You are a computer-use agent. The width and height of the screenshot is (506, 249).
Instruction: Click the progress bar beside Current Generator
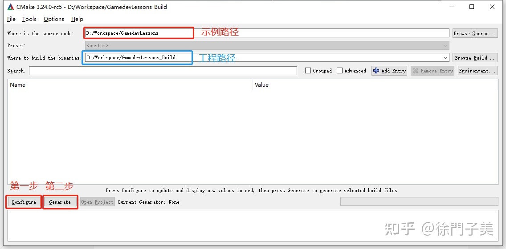[419, 201]
